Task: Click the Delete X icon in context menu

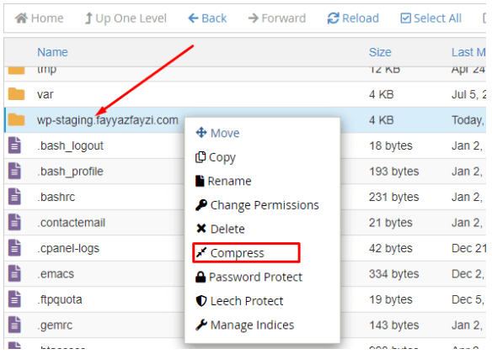Action: click(201, 229)
